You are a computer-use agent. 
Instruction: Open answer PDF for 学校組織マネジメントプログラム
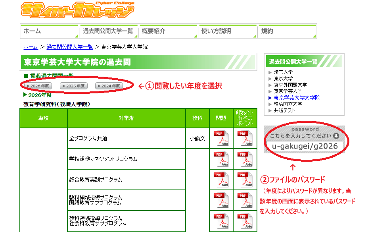point(245,159)
